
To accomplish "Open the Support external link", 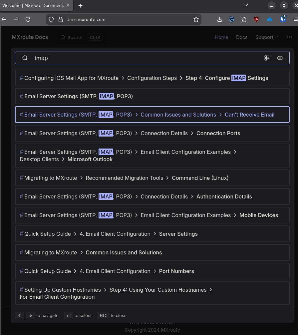I will tap(267, 37).
